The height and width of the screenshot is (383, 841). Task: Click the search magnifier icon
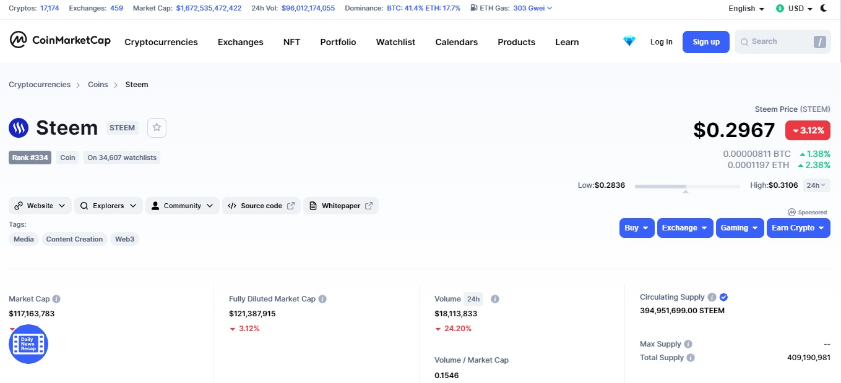pyautogui.click(x=744, y=41)
